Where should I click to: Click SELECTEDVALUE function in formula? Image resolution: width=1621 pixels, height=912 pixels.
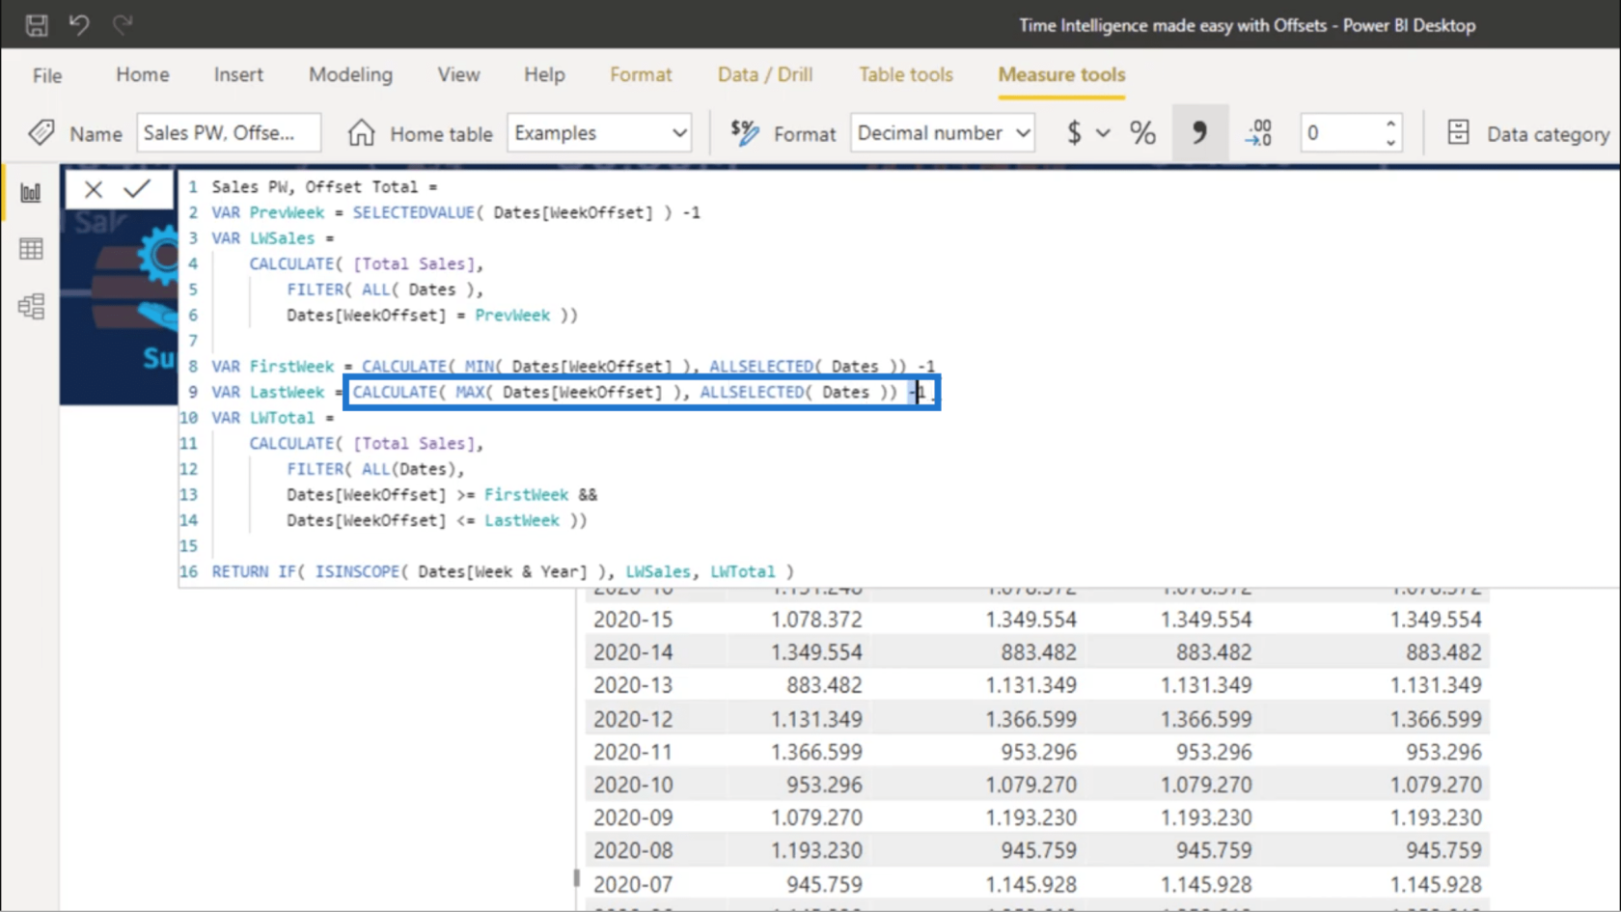(413, 212)
